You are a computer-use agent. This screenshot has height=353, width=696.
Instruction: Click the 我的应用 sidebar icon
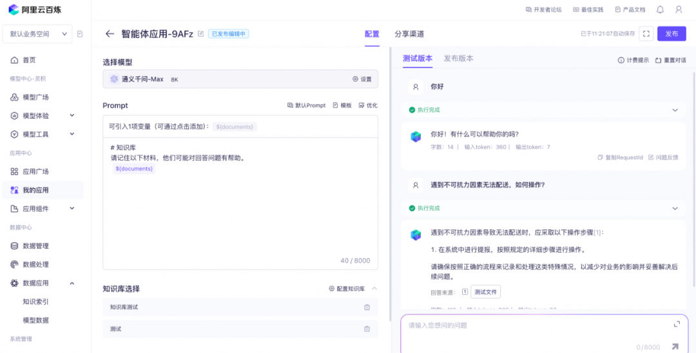point(14,190)
